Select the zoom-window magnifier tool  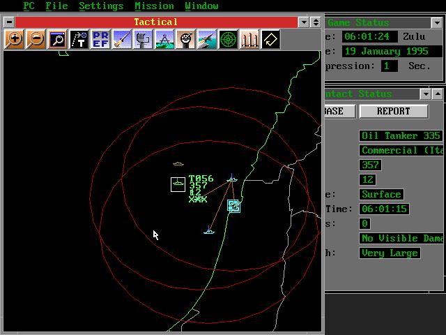(x=57, y=39)
